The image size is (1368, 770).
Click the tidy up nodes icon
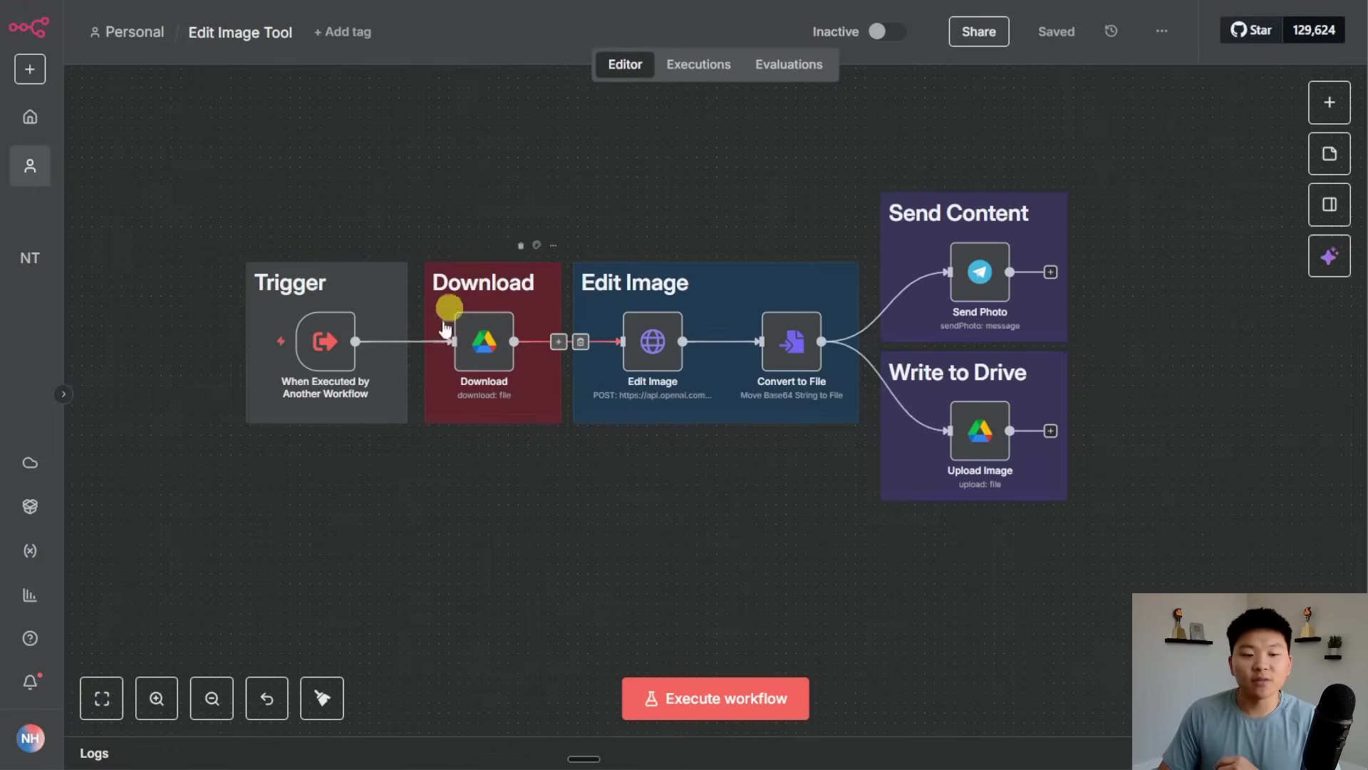pyautogui.click(x=322, y=699)
